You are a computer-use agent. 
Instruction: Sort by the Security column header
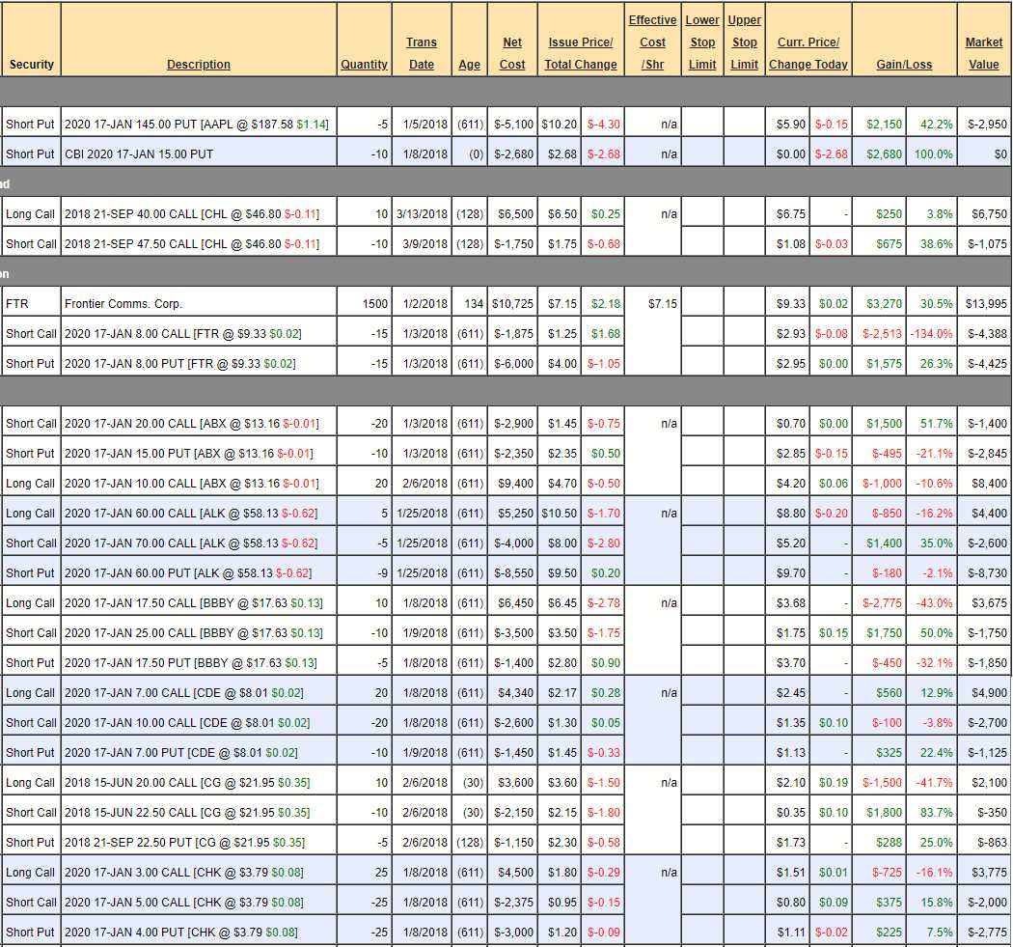coord(32,65)
